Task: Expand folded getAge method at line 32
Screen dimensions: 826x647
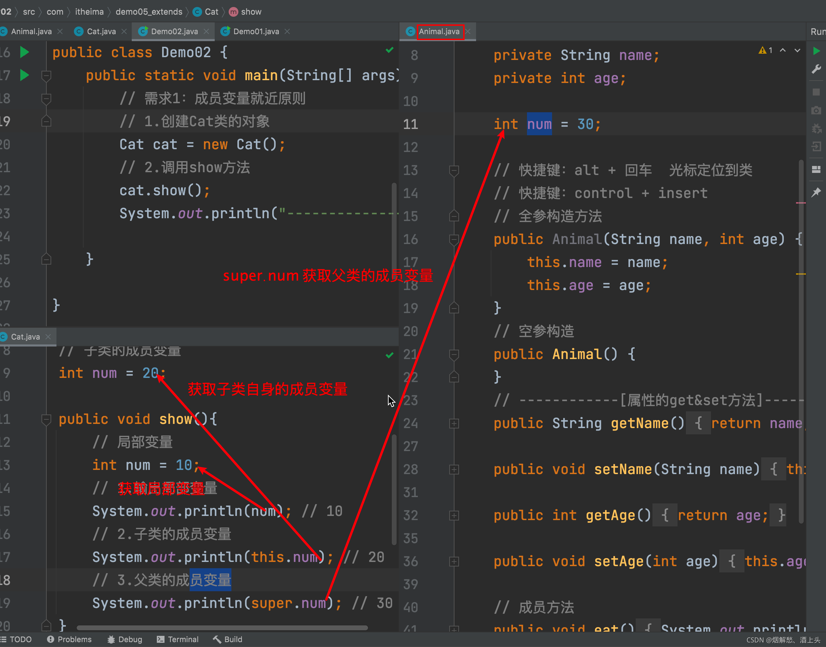Action: click(454, 515)
